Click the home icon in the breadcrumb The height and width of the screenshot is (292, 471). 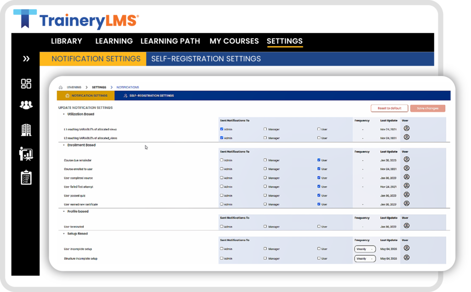pyautogui.click(x=61, y=87)
